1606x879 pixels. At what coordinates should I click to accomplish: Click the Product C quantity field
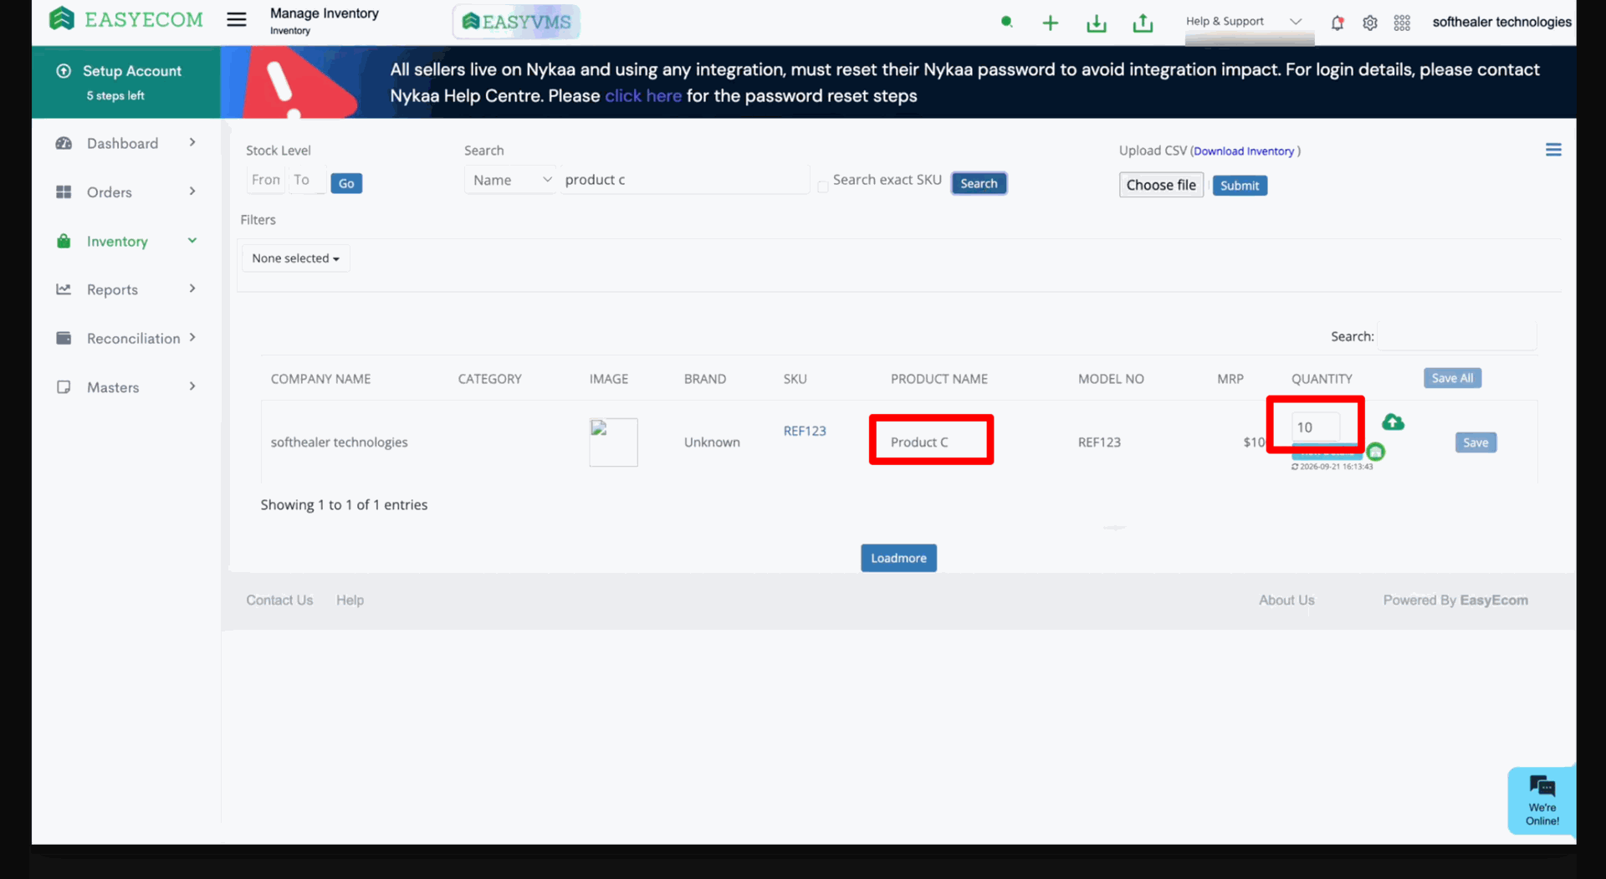(x=1316, y=427)
